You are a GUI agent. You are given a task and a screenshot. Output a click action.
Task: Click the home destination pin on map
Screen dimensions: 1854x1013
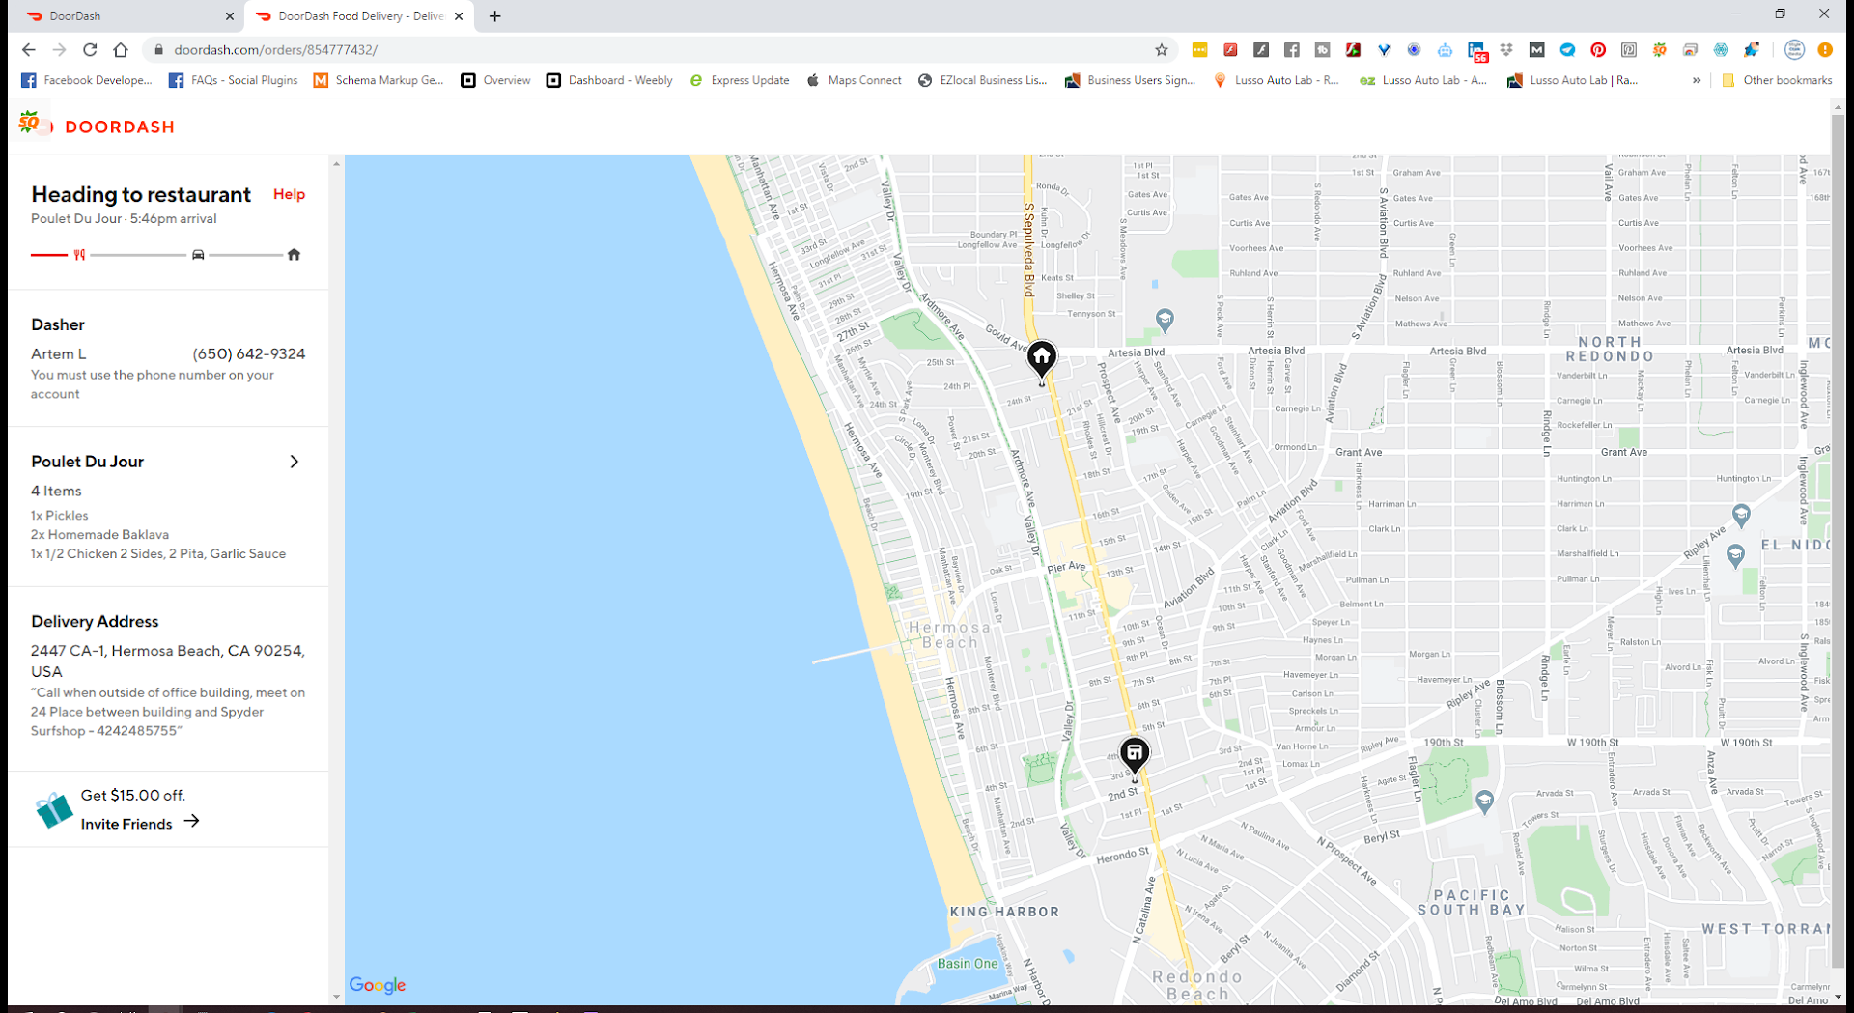(x=1041, y=358)
